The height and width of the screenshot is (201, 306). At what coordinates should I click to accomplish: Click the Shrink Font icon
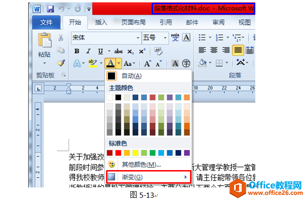(x=159, y=63)
